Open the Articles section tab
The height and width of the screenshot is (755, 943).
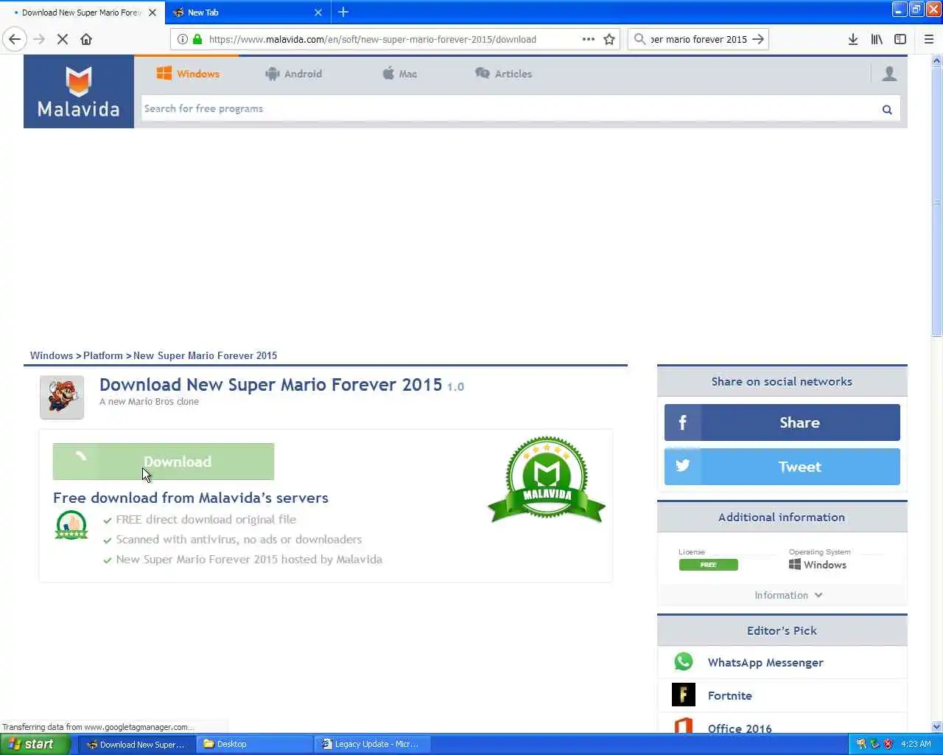503,74
